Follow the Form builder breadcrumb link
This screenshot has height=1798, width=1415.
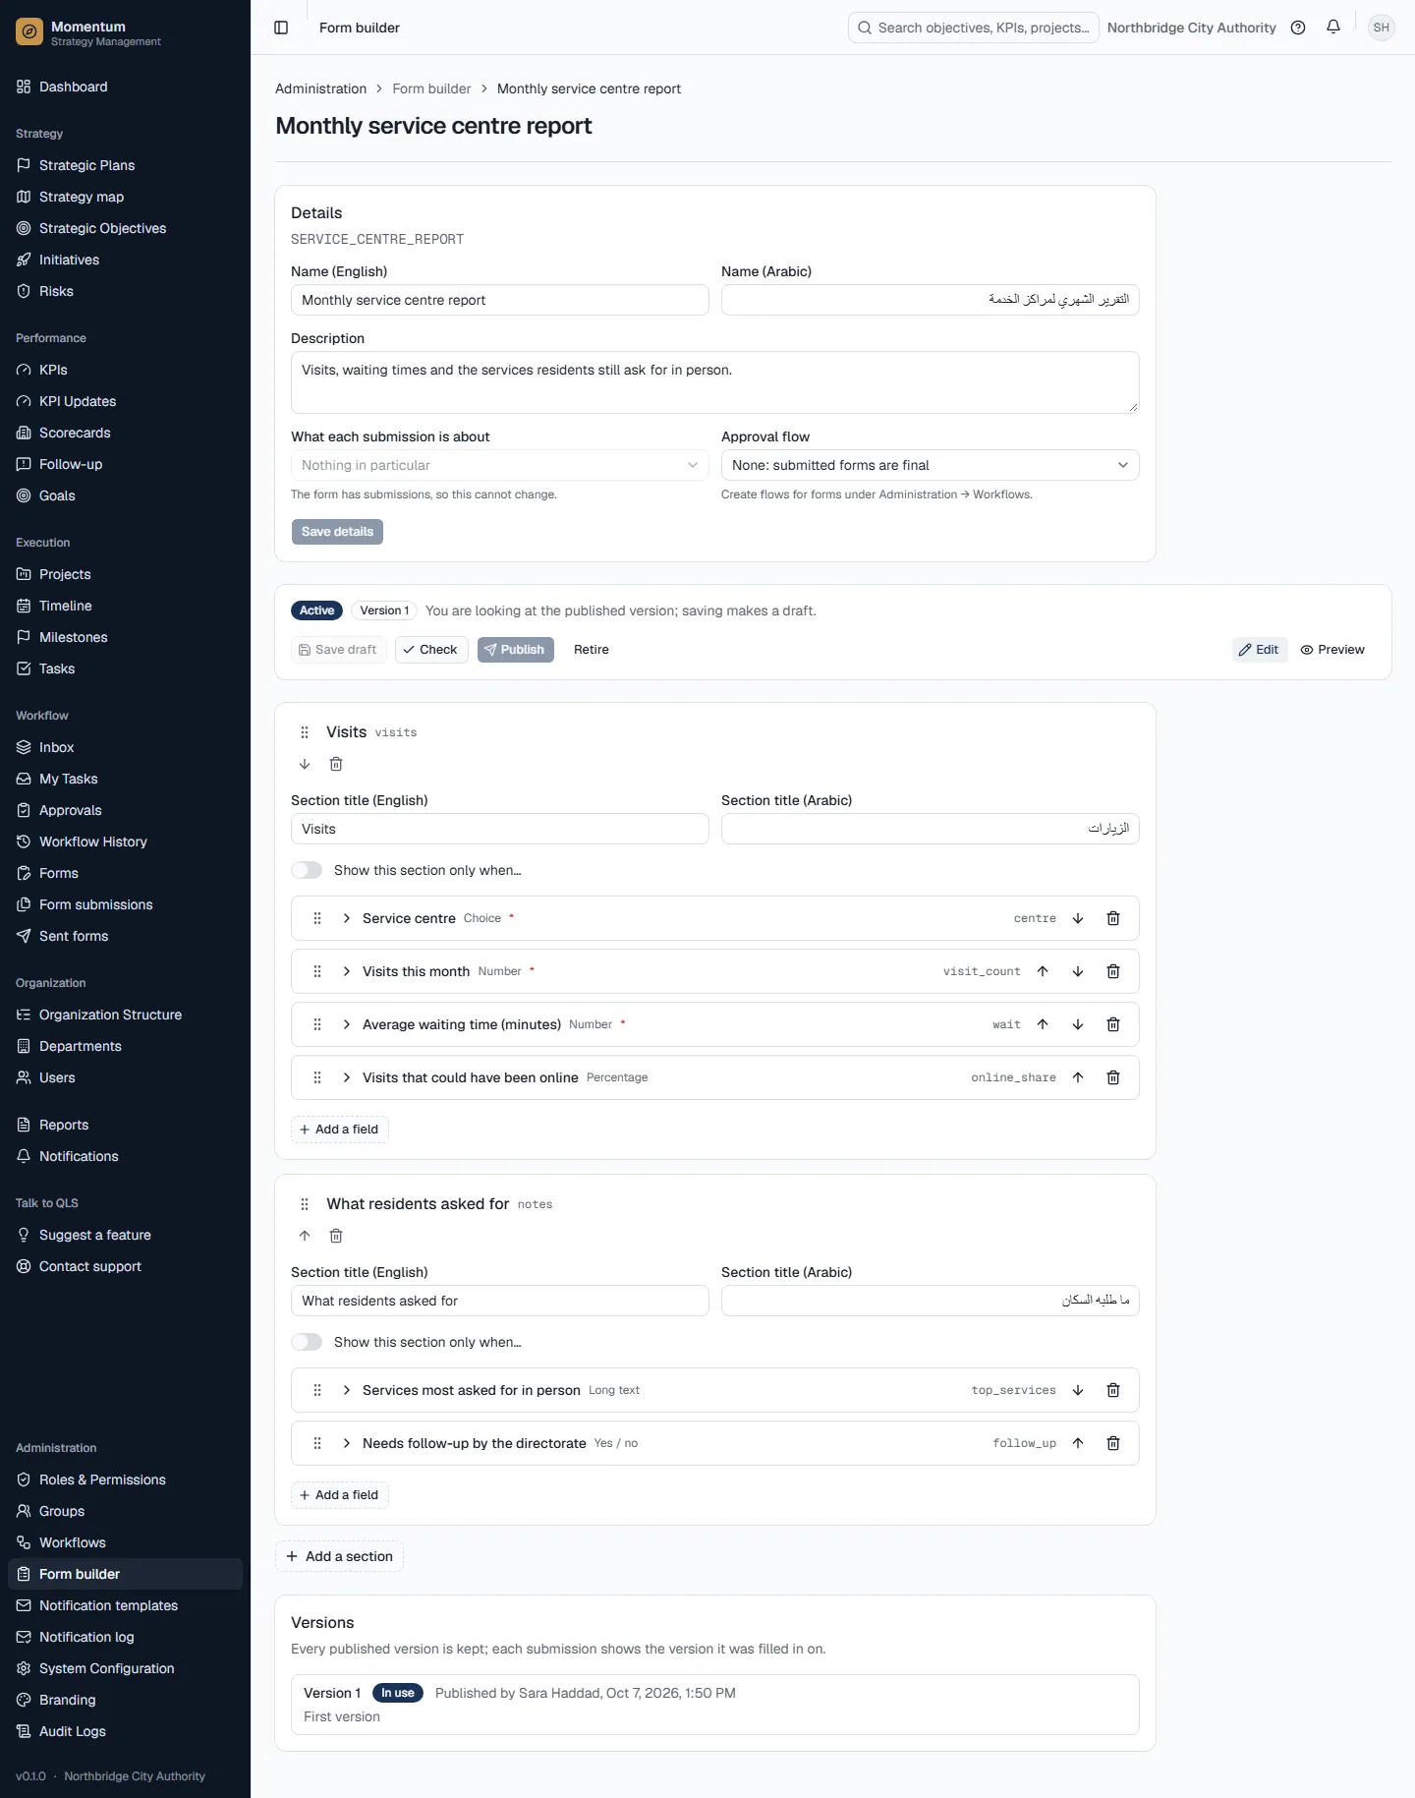tap(431, 88)
